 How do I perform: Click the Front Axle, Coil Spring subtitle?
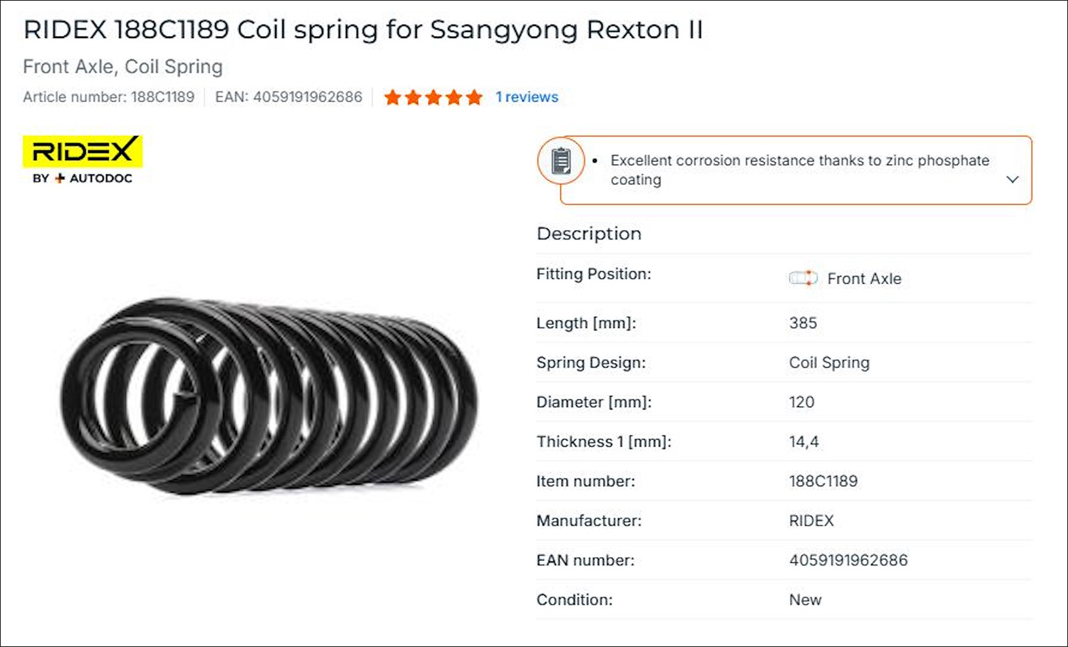pyautogui.click(x=123, y=67)
